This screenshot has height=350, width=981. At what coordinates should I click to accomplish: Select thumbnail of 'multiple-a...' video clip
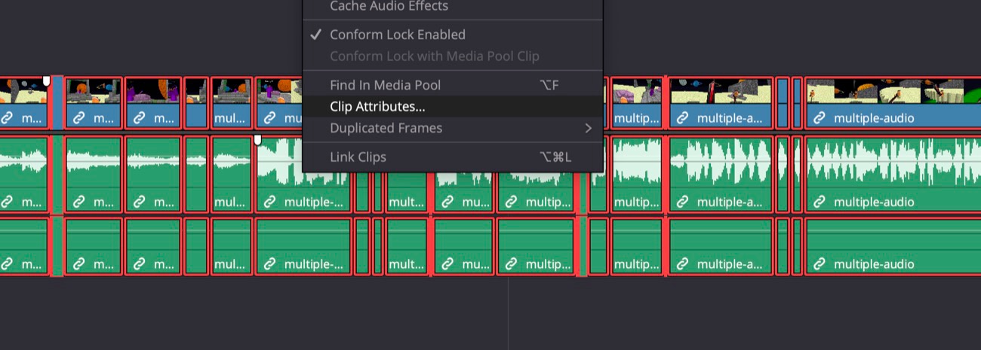coord(720,90)
